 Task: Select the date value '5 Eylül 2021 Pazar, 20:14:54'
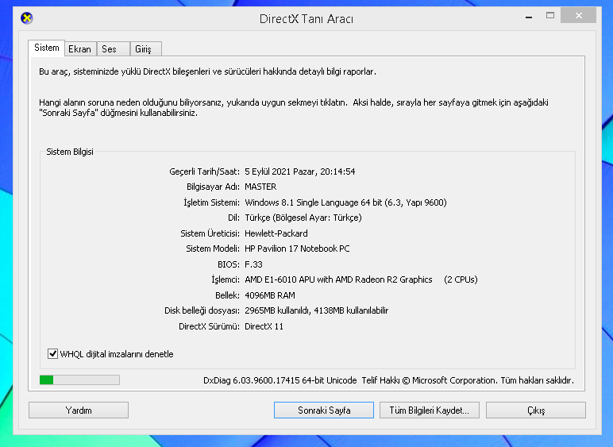(x=300, y=171)
